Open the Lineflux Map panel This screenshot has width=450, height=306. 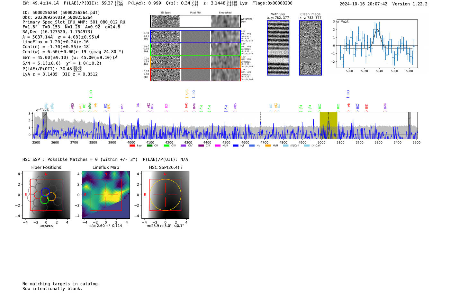coord(106,195)
